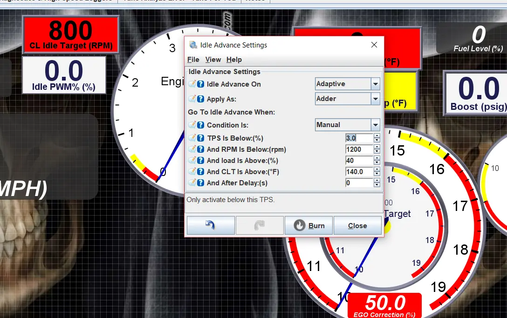507x318 pixels.
Task: Show help for TPS Is Below
Action: coord(200,138)
